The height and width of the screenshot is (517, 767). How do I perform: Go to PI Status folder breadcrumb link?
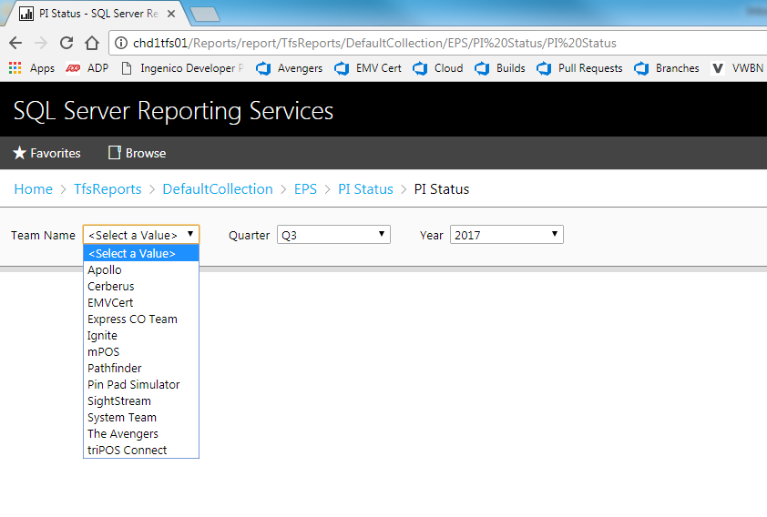point(365,189)
